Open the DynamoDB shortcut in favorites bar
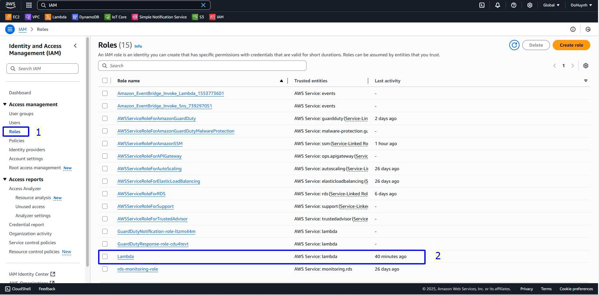The height and width of the screenshot is (295, 599). 86,17
